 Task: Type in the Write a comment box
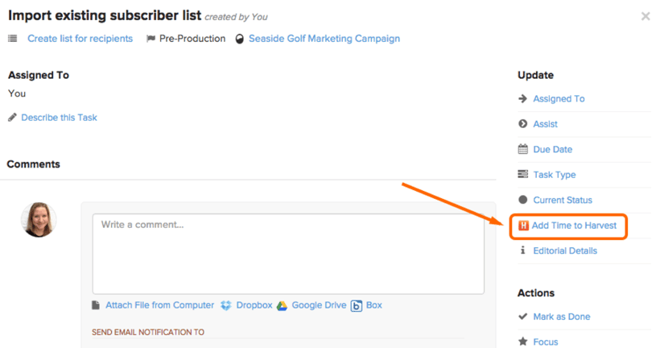point(287,253)
